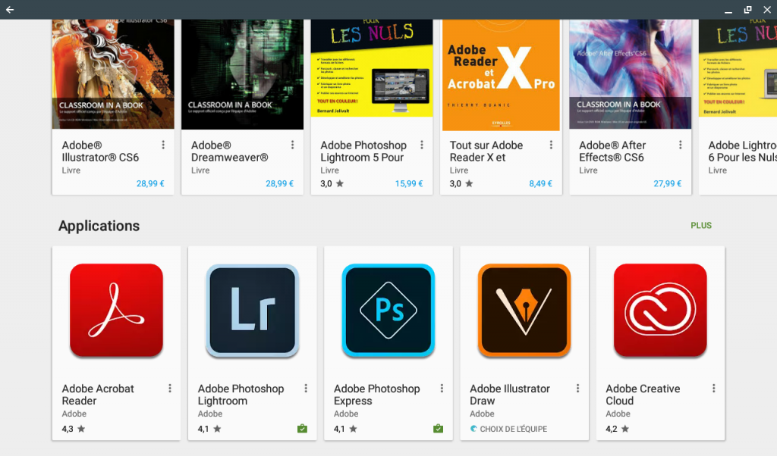Go back with the arrow icon
This screenshot has width=777, height=456.
coord(10,9)
